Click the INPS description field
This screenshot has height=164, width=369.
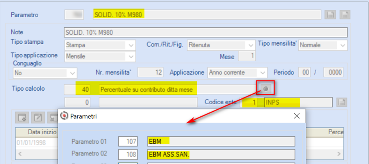pyautogui.click(x=298, y=102)
